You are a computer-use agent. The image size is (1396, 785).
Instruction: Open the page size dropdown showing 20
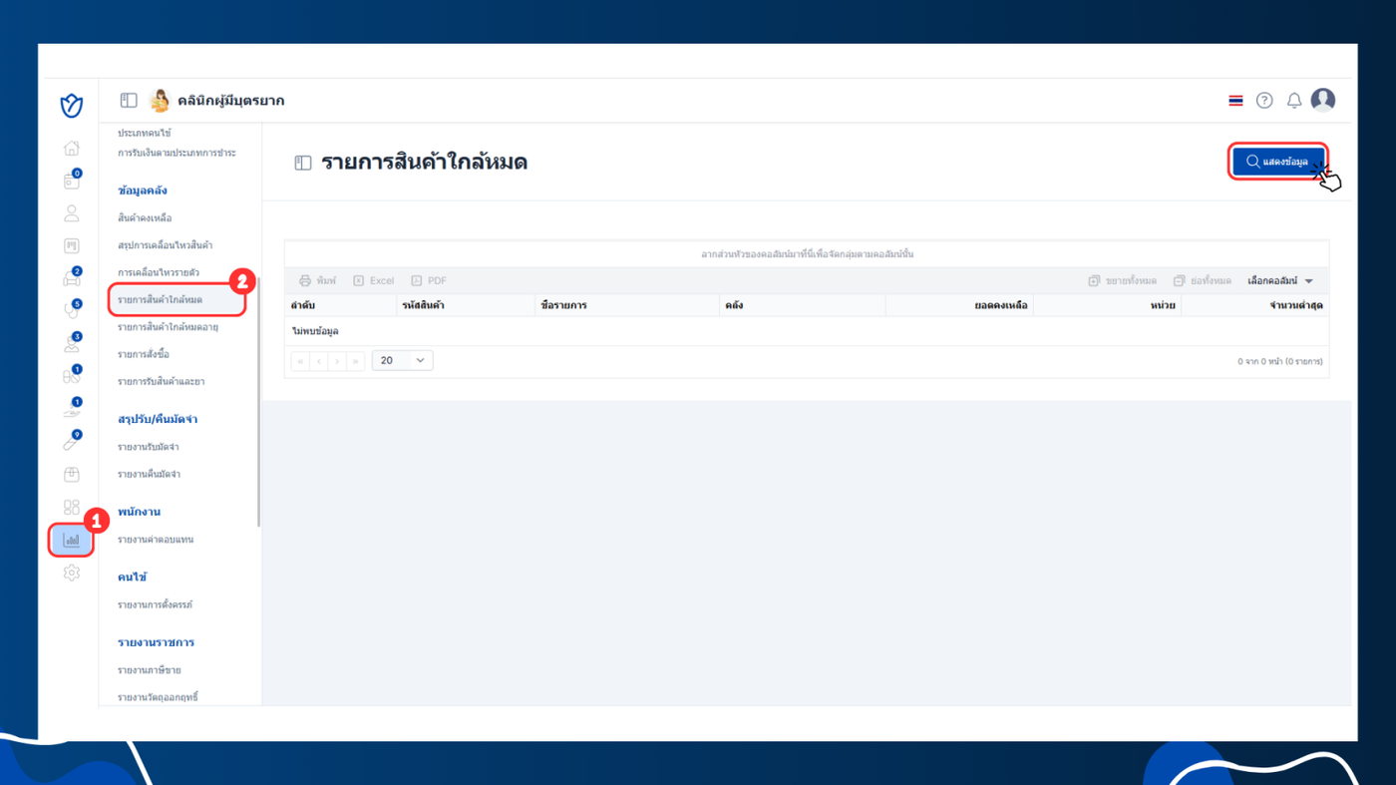pyautogui.click(x=402, y=360)
